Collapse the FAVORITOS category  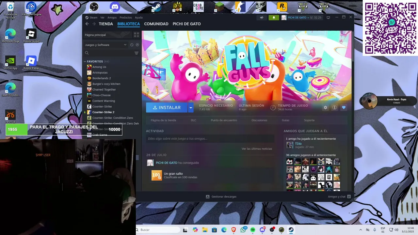[x=85, y=61]
